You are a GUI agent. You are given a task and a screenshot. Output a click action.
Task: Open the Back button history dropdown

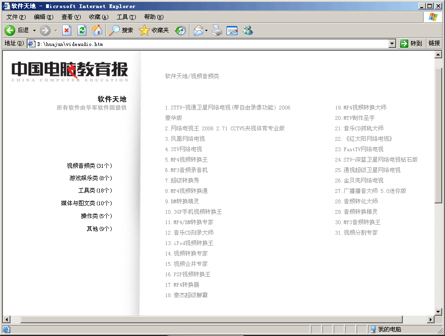point(34,30)
